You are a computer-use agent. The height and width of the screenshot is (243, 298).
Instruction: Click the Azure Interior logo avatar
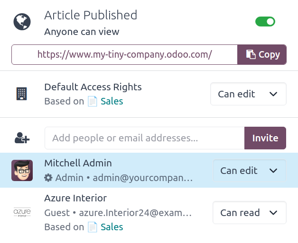[x=22, y=212]
